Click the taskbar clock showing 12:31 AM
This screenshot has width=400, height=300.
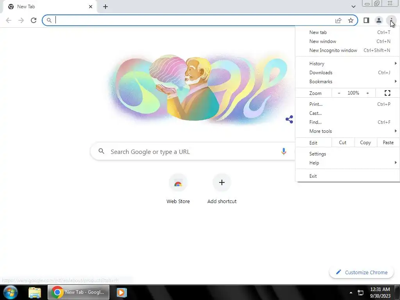click(x=380, y=293)
